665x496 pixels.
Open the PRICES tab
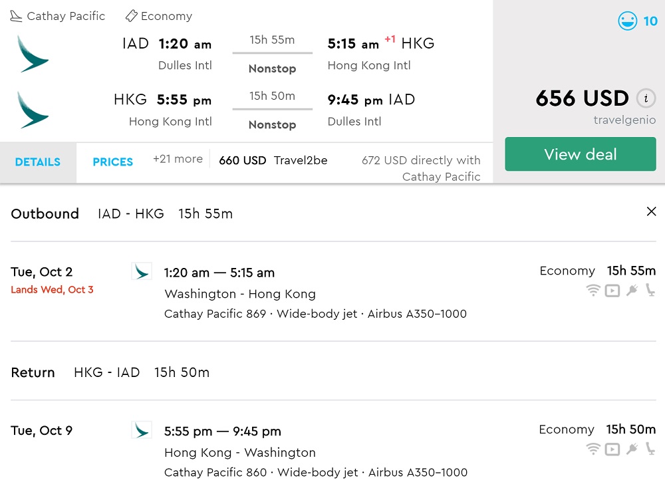click(x=113, y=162)
